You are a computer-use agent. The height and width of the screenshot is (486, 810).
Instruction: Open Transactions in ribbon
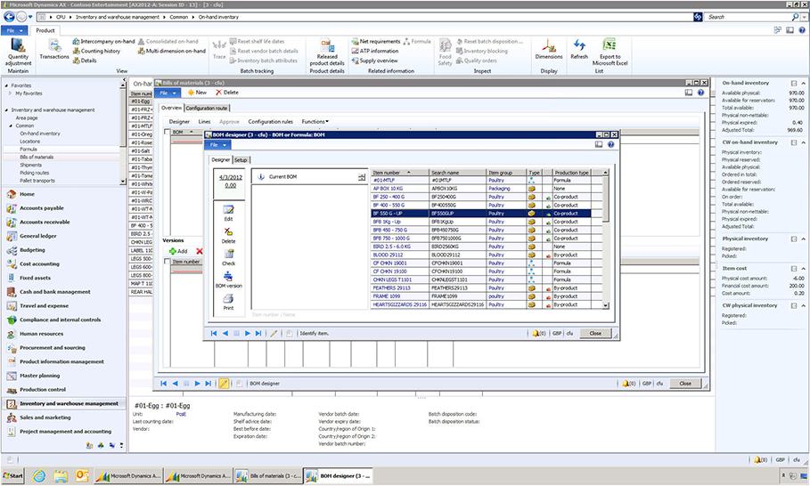click(54, 50)
